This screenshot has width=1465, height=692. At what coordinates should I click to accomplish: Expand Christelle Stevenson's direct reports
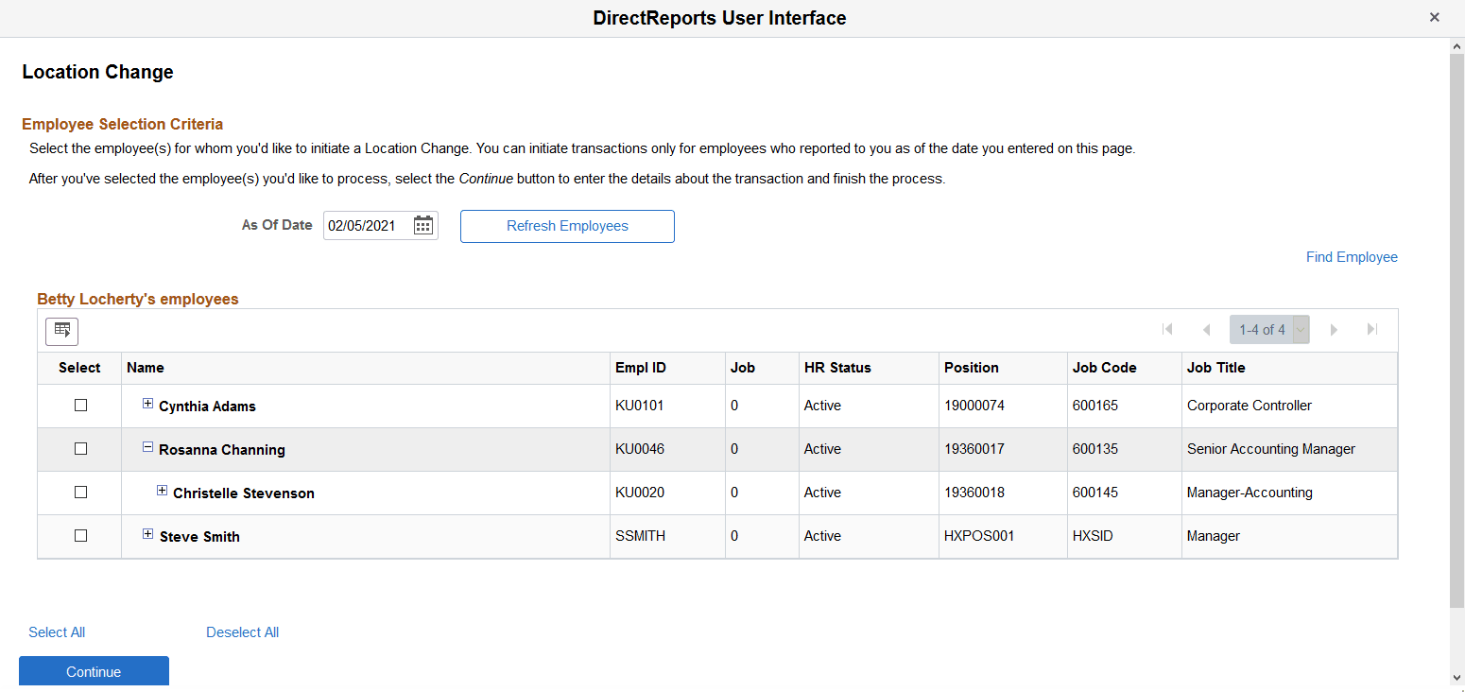pos(162,491)
